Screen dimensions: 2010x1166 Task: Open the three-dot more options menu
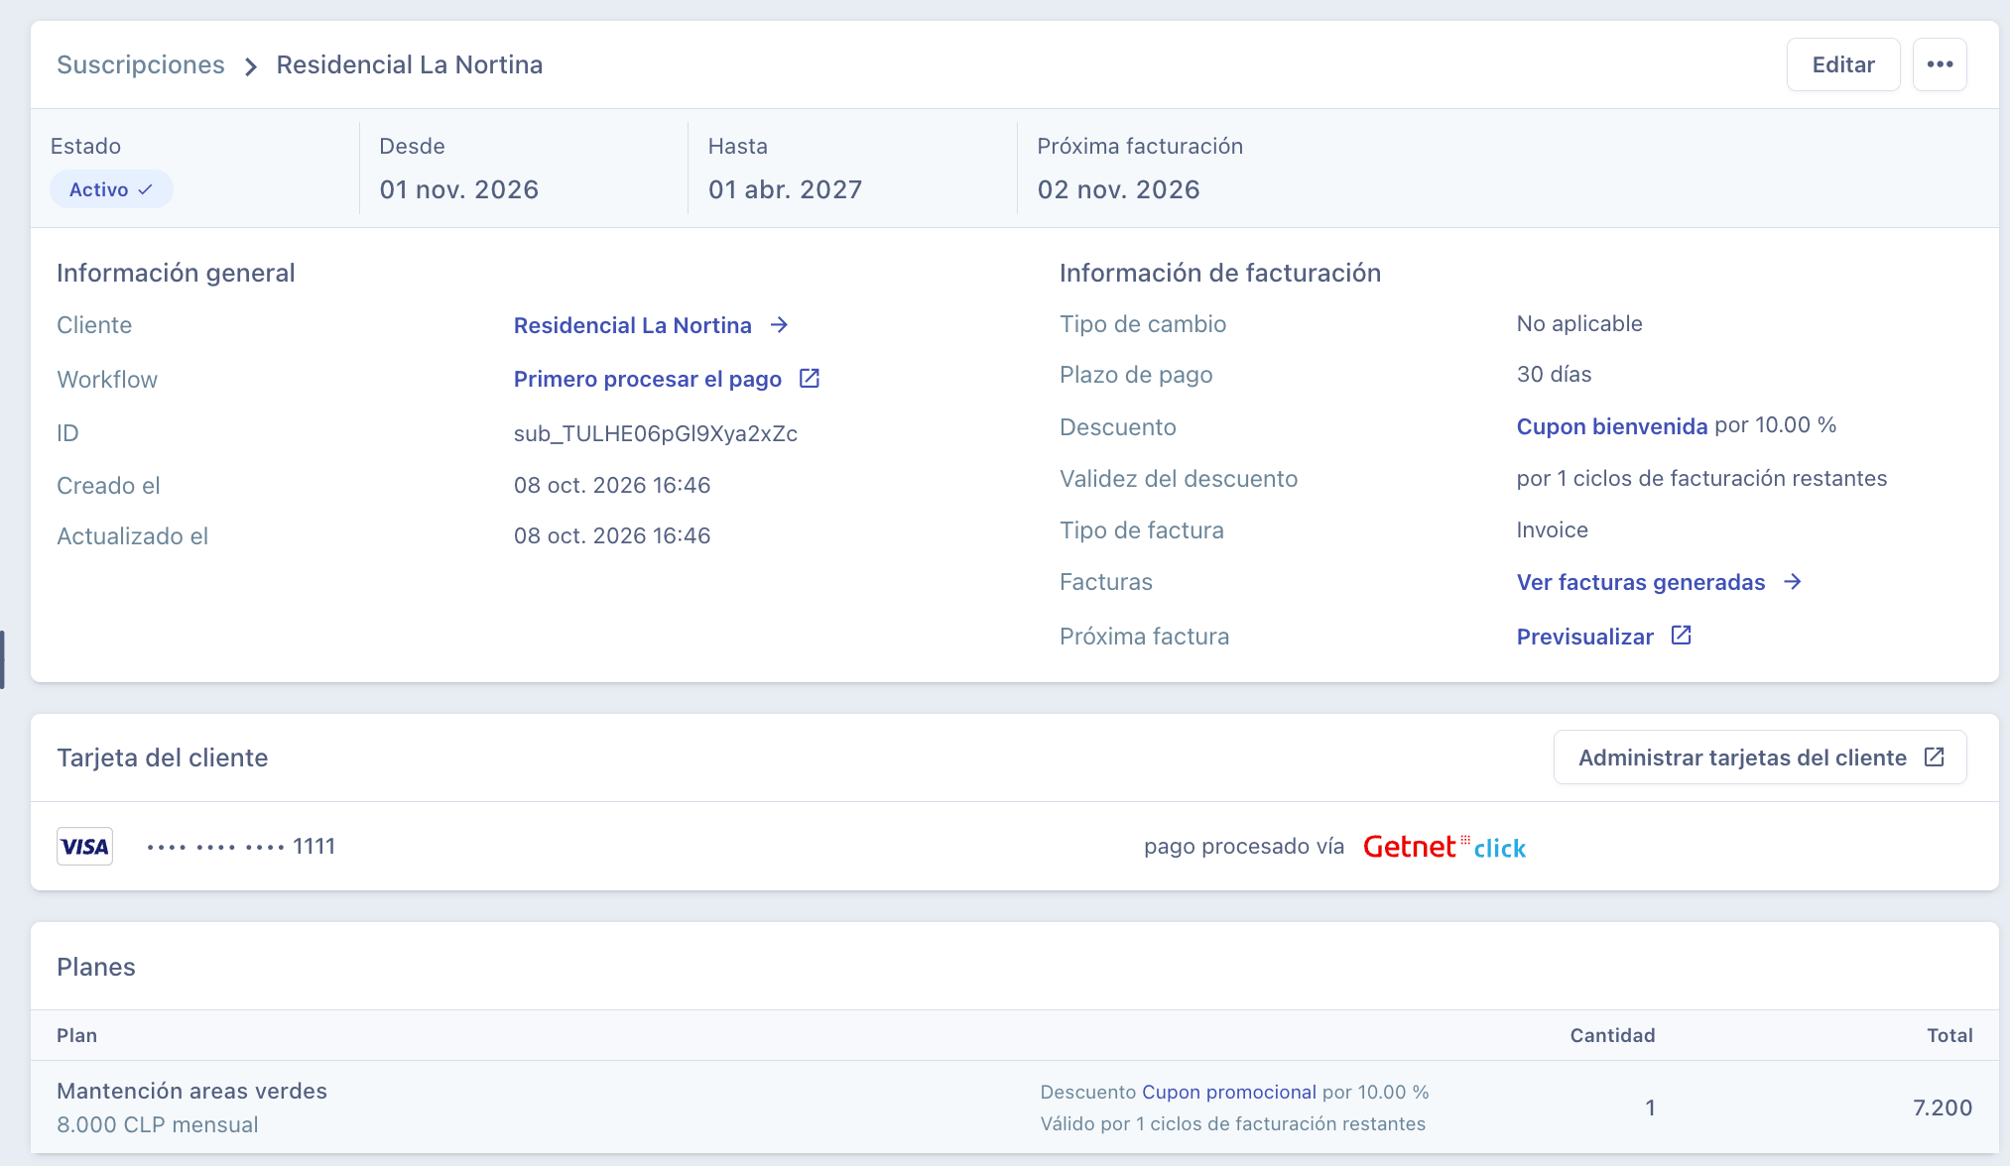coord(1940,64)
